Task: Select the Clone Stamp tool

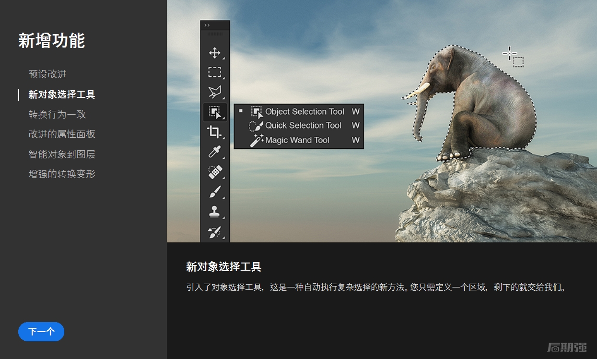Action: click(x=214, y=212)
